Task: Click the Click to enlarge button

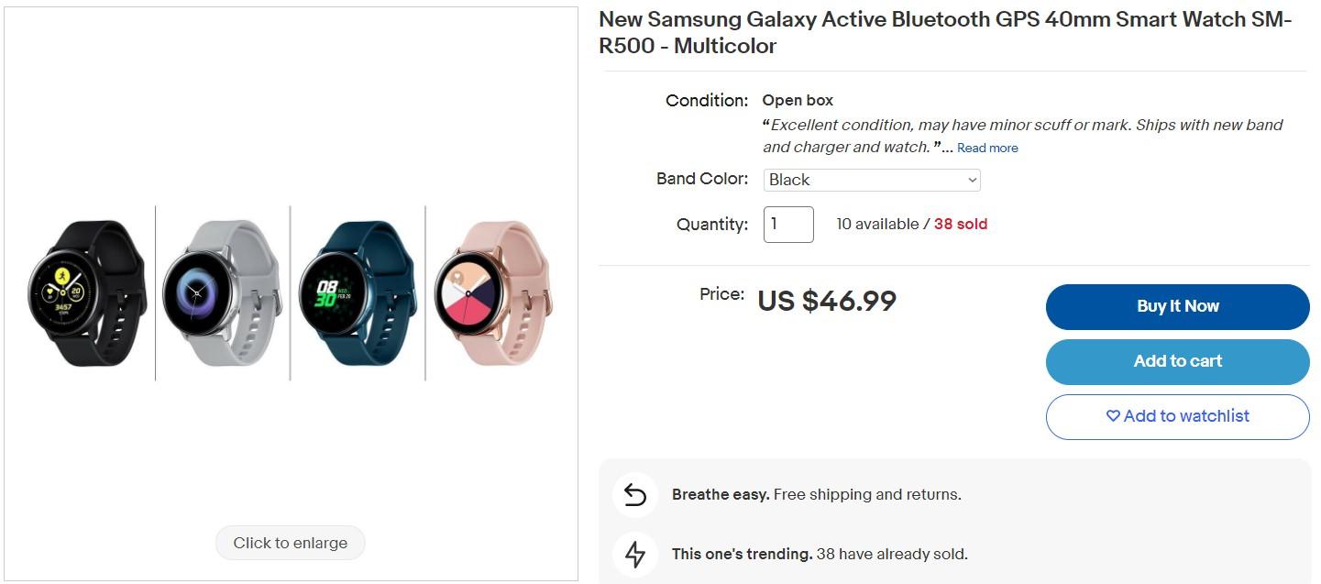Action: [290, 543]
